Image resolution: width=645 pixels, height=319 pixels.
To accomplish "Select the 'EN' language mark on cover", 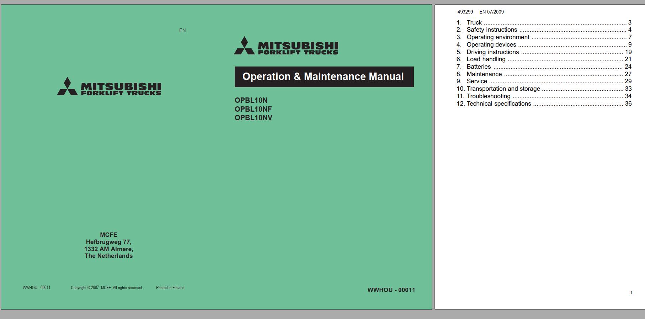I will point(182,30).
